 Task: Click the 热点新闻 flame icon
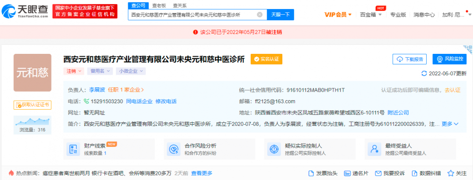coord(11,173)
